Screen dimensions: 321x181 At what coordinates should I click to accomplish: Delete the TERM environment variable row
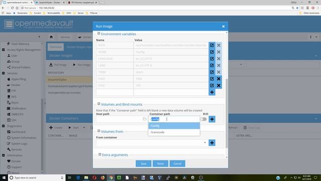pos(219,72)
